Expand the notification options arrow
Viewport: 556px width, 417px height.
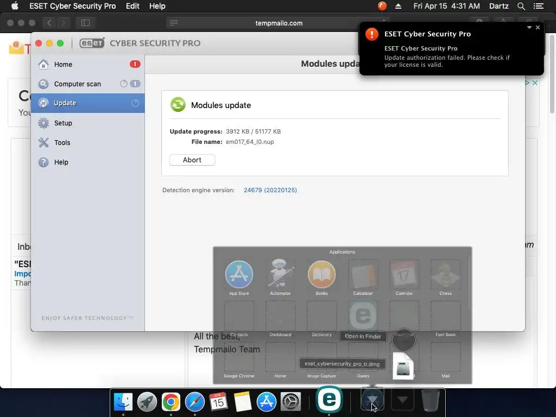coord(529,27)
